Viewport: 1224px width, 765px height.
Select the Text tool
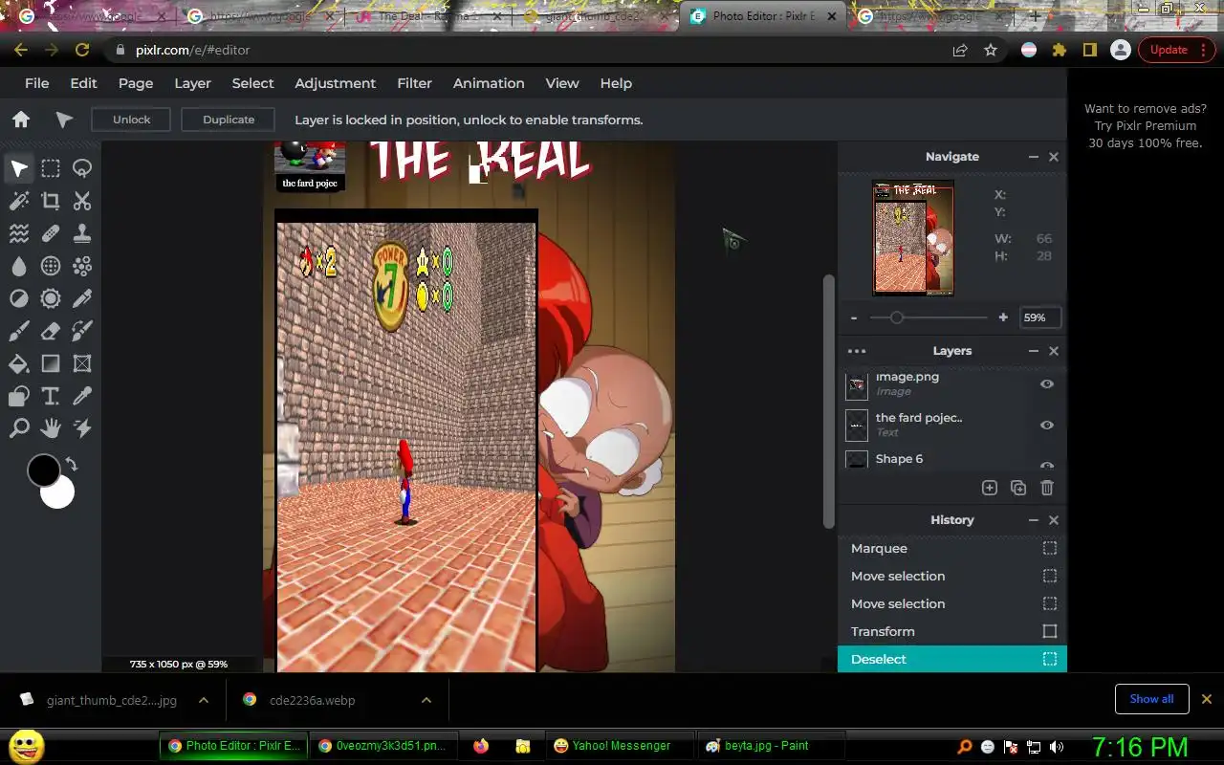coord(51,396)
